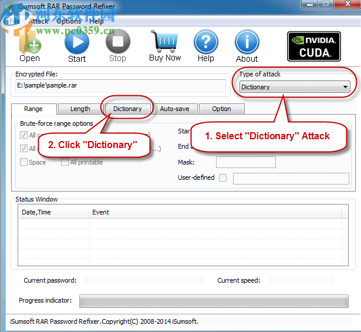Screen dimensions: 361x332
Task: Click the Event column header
Action: pyautogui.click(x=215, y=212)
